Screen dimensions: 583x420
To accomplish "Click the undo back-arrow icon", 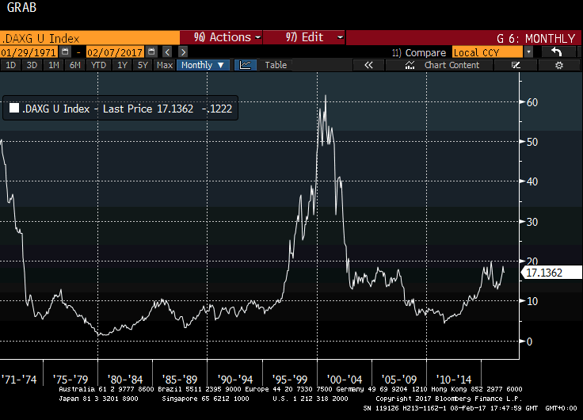I will pos(558,52).
